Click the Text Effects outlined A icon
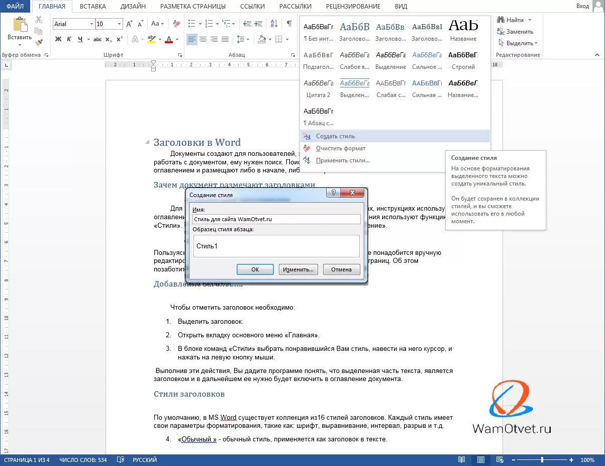Viewport: 605px width, 466px height. 135,39
